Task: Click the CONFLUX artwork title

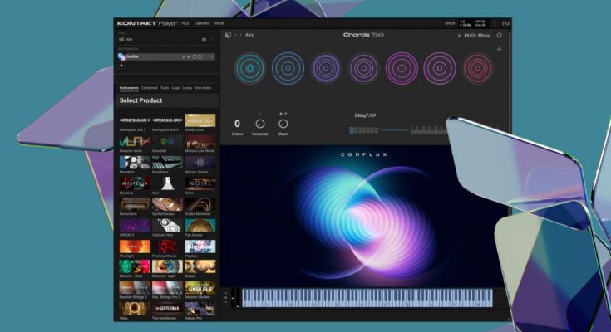Action: tap(364, 154)
